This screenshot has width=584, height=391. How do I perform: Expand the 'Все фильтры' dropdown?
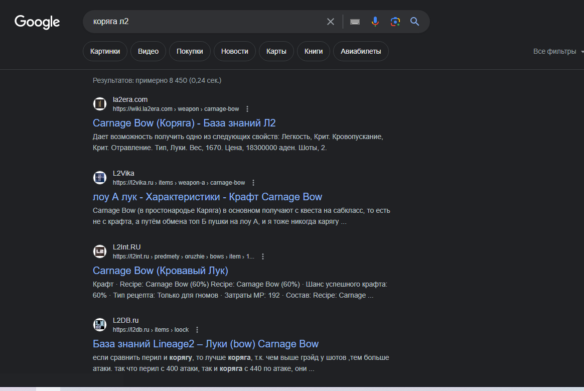[558, 52]
